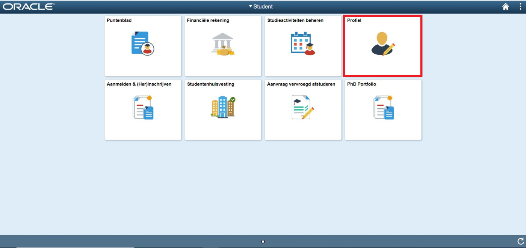Open the Financiële rekening bank icon

[223, 44]
